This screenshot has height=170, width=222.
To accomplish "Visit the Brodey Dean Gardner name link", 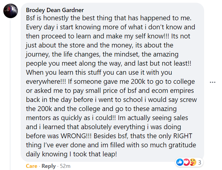I will click(x=55, y=10).
